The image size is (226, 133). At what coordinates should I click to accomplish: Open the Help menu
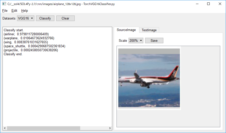click(x=25, y=11)
